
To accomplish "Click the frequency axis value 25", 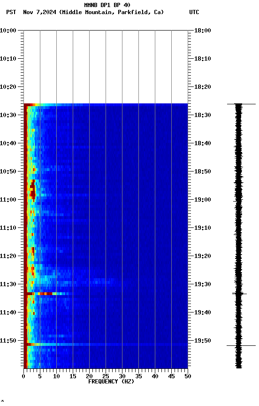I will pos(106,376).
